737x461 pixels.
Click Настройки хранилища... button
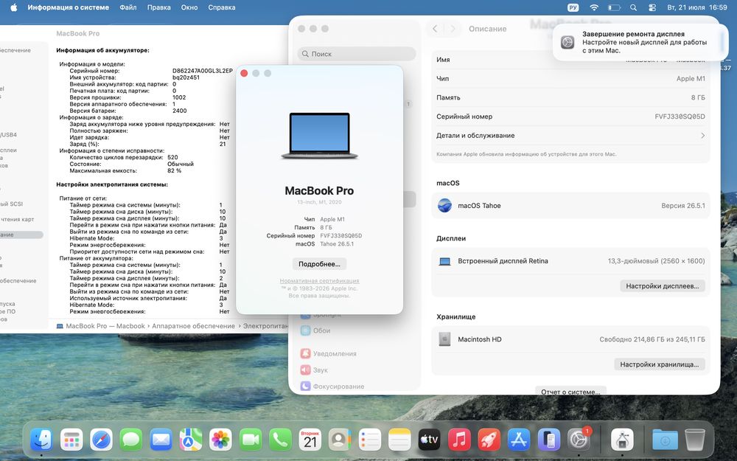click(660, 364)
